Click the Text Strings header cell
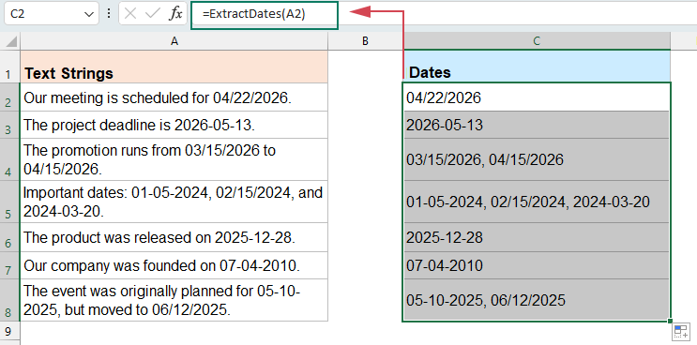The height and width of the screenshot is (345, 697). 174,67
